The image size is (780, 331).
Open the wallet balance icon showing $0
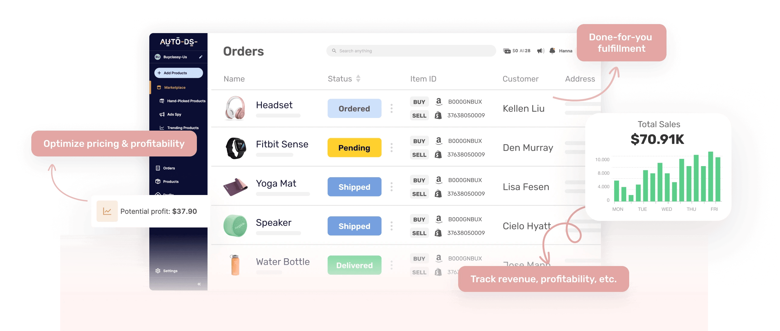[x=507, y=51]
